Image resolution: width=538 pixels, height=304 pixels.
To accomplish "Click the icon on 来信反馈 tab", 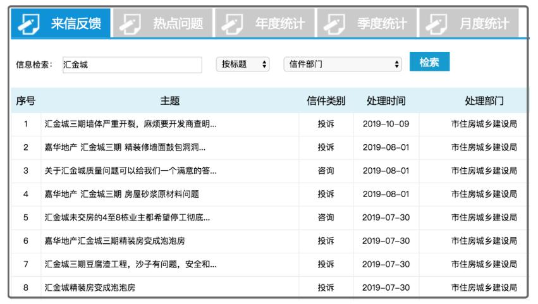I will (28, 23).
